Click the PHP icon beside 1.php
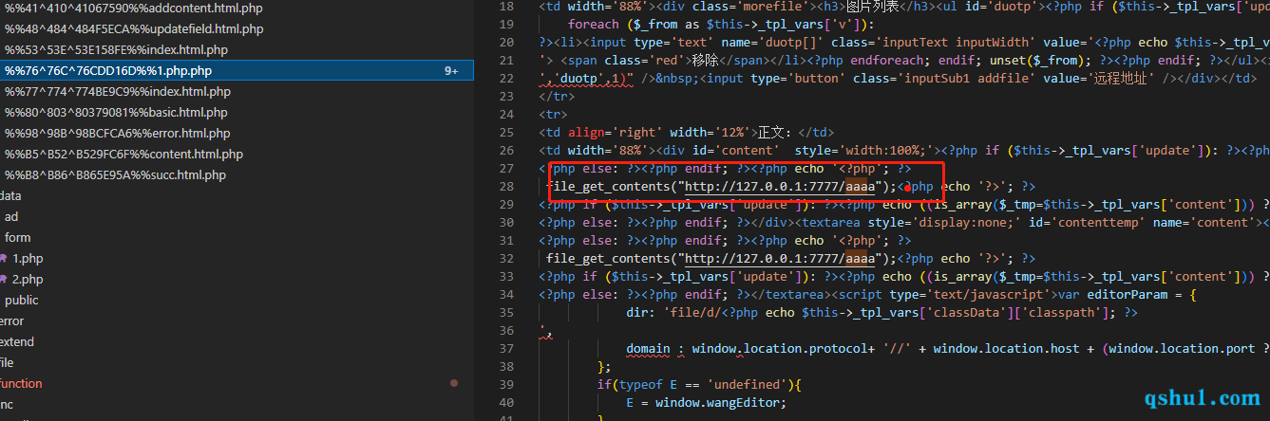Image resolution: width=1270 pixels, height=421 pixels. coord(4,258)
